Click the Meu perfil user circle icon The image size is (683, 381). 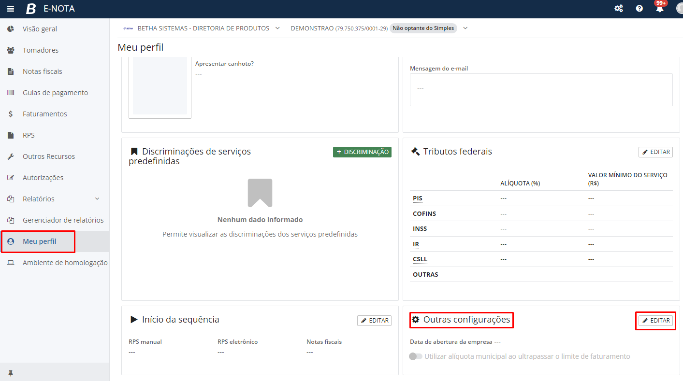click(x=11, y=241)
